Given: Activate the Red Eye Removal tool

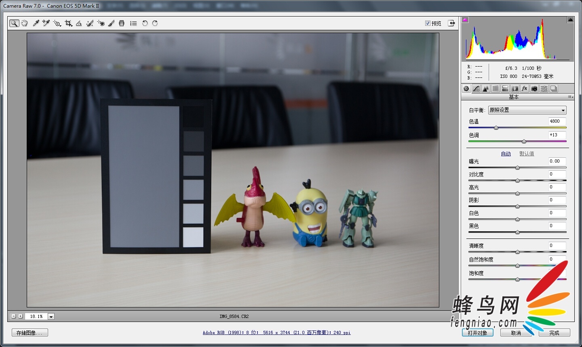Looking at the screenshot, I should click(101, 23).
